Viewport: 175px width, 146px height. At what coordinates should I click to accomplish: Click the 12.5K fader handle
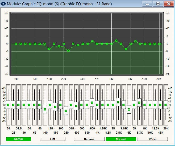pos(155,105)
